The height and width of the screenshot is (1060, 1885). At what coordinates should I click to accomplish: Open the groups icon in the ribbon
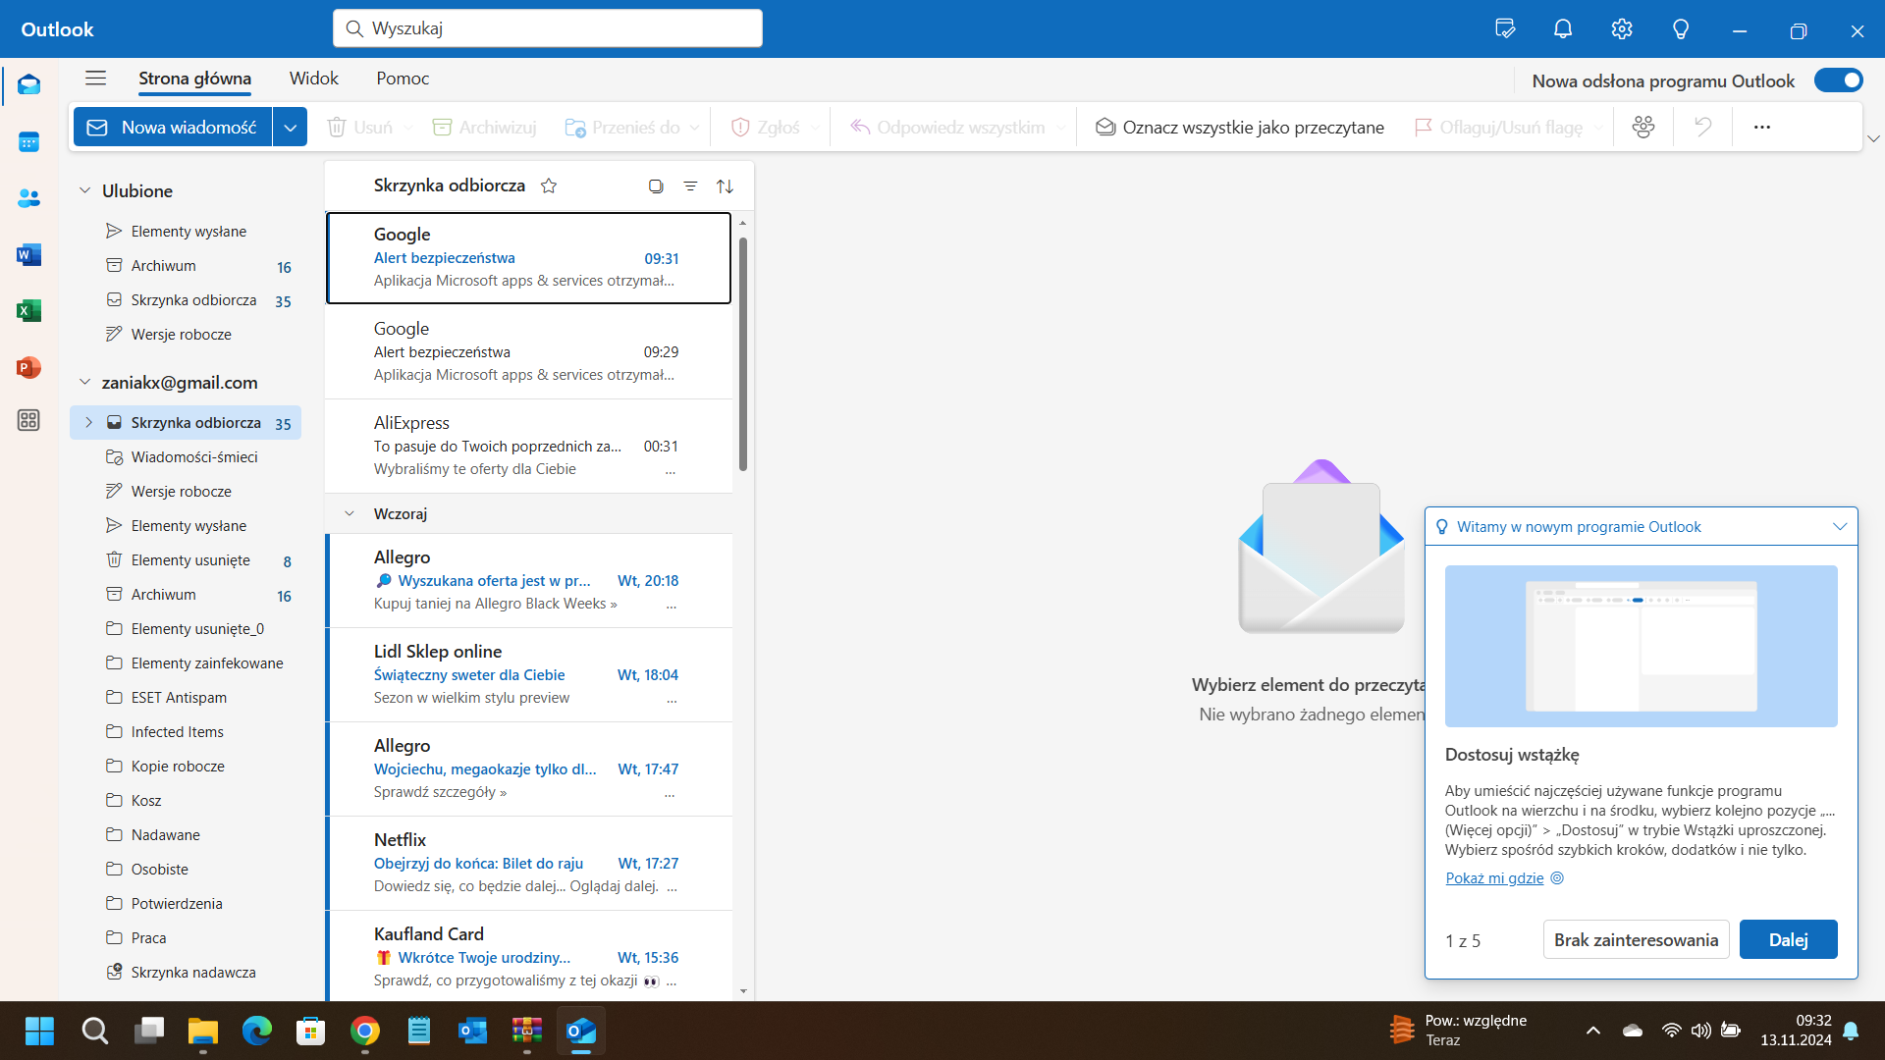click(x=1643, y=127)
